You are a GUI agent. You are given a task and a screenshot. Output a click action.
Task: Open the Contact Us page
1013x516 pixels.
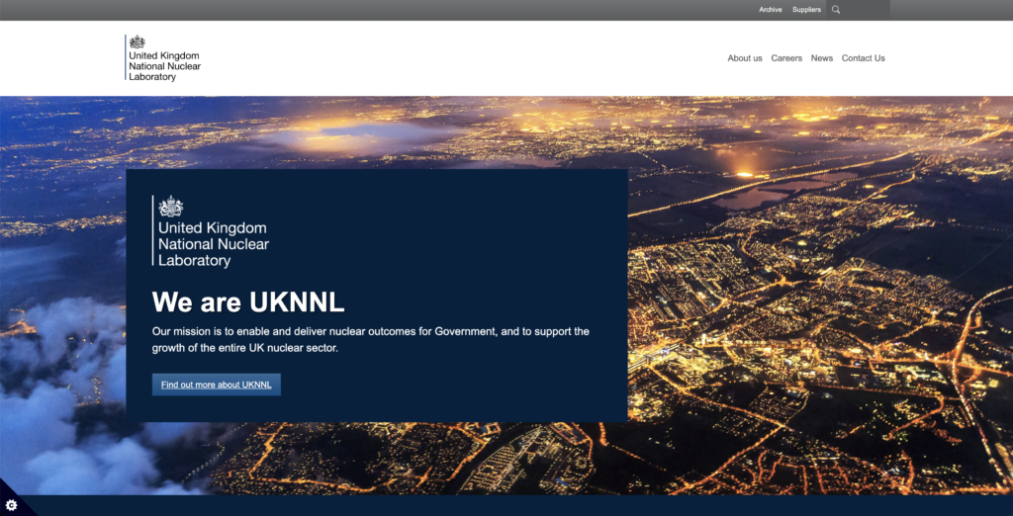pos(863,58)
